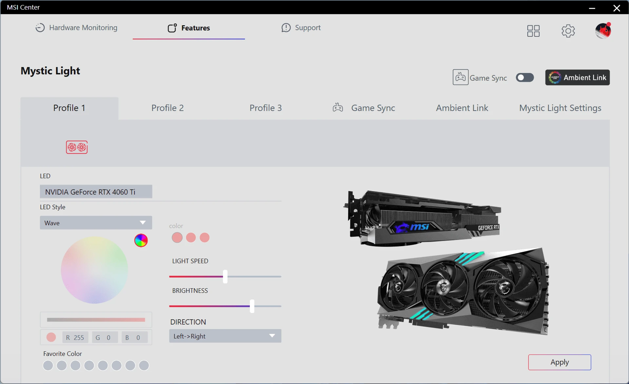The image size is (629, 384).
Task: Click the Game Sync gamepad icon near the toggle
Action: [460, 77]
